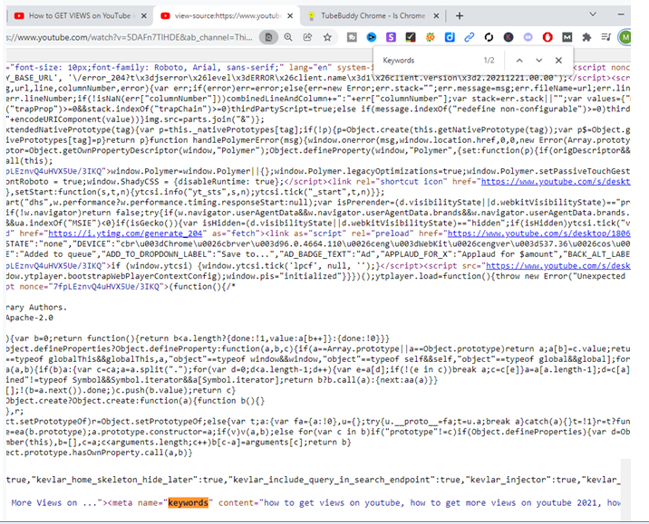Close the view-source tab
Screen dimensions: 649x524
point(290,15)
